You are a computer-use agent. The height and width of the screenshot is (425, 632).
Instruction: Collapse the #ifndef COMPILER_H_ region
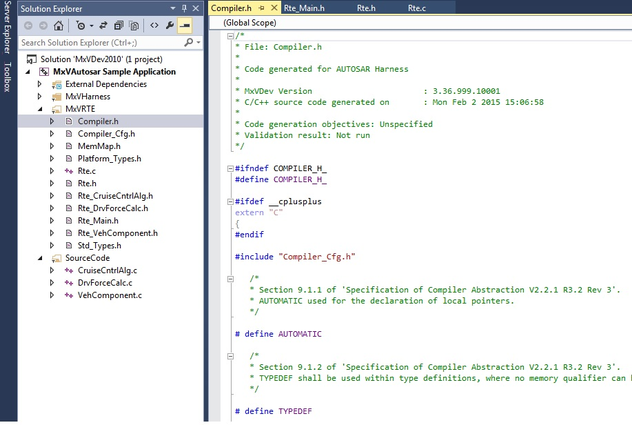tap(231, 168)
